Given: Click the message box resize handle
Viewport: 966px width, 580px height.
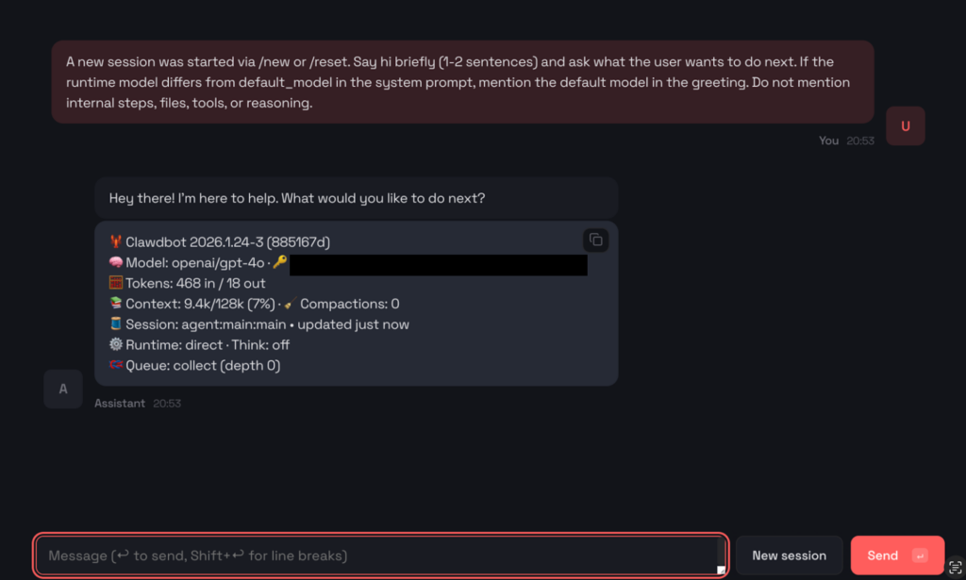Looking at the screenshot, I should pos(721,570).
